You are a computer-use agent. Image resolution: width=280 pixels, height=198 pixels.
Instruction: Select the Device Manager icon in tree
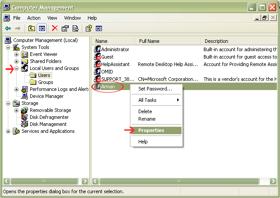pyautogui.click(x=24, y=96)
